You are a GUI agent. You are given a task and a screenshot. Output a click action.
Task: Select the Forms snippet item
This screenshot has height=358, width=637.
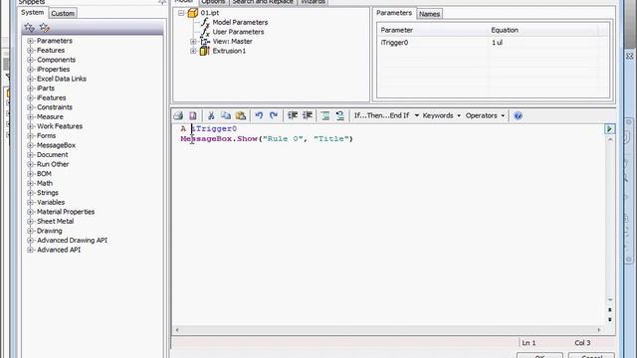pyautogui.click(x=47, y=135)
